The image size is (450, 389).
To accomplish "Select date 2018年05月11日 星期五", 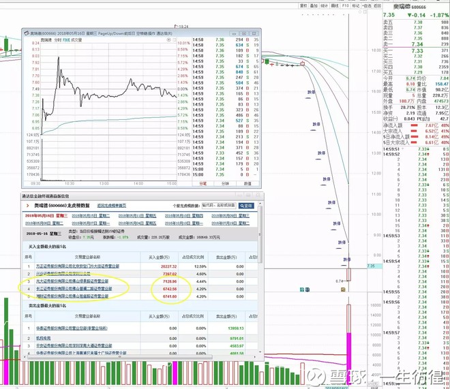I will click(138, 215).
